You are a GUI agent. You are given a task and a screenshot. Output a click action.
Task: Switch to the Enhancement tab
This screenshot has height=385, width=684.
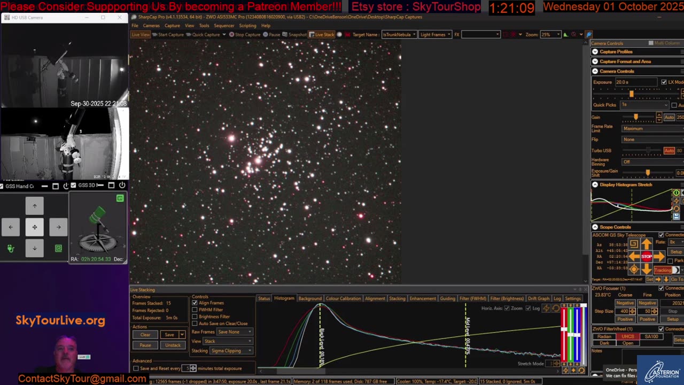click(423, 298)
